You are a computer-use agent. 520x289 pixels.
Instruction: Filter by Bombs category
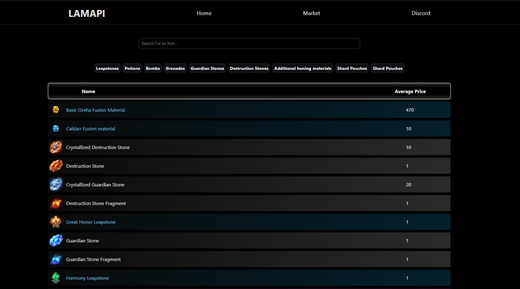coord(153,68)
